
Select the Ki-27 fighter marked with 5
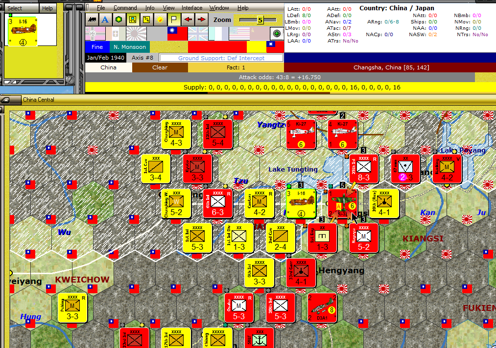pyautogui.click(x=301, y=134)
